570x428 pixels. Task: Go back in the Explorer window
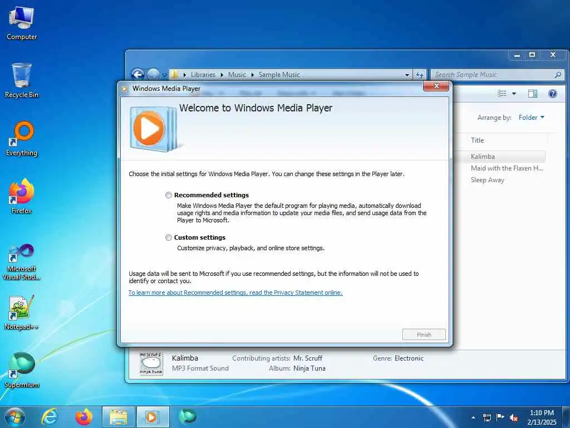(x=137, y=75)
